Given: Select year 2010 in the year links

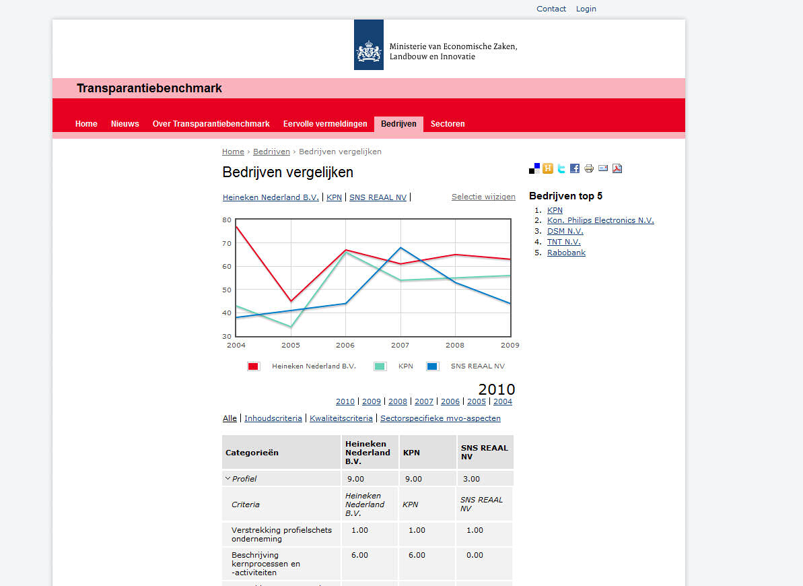Looking at the screenshot, I should [345, 401].
